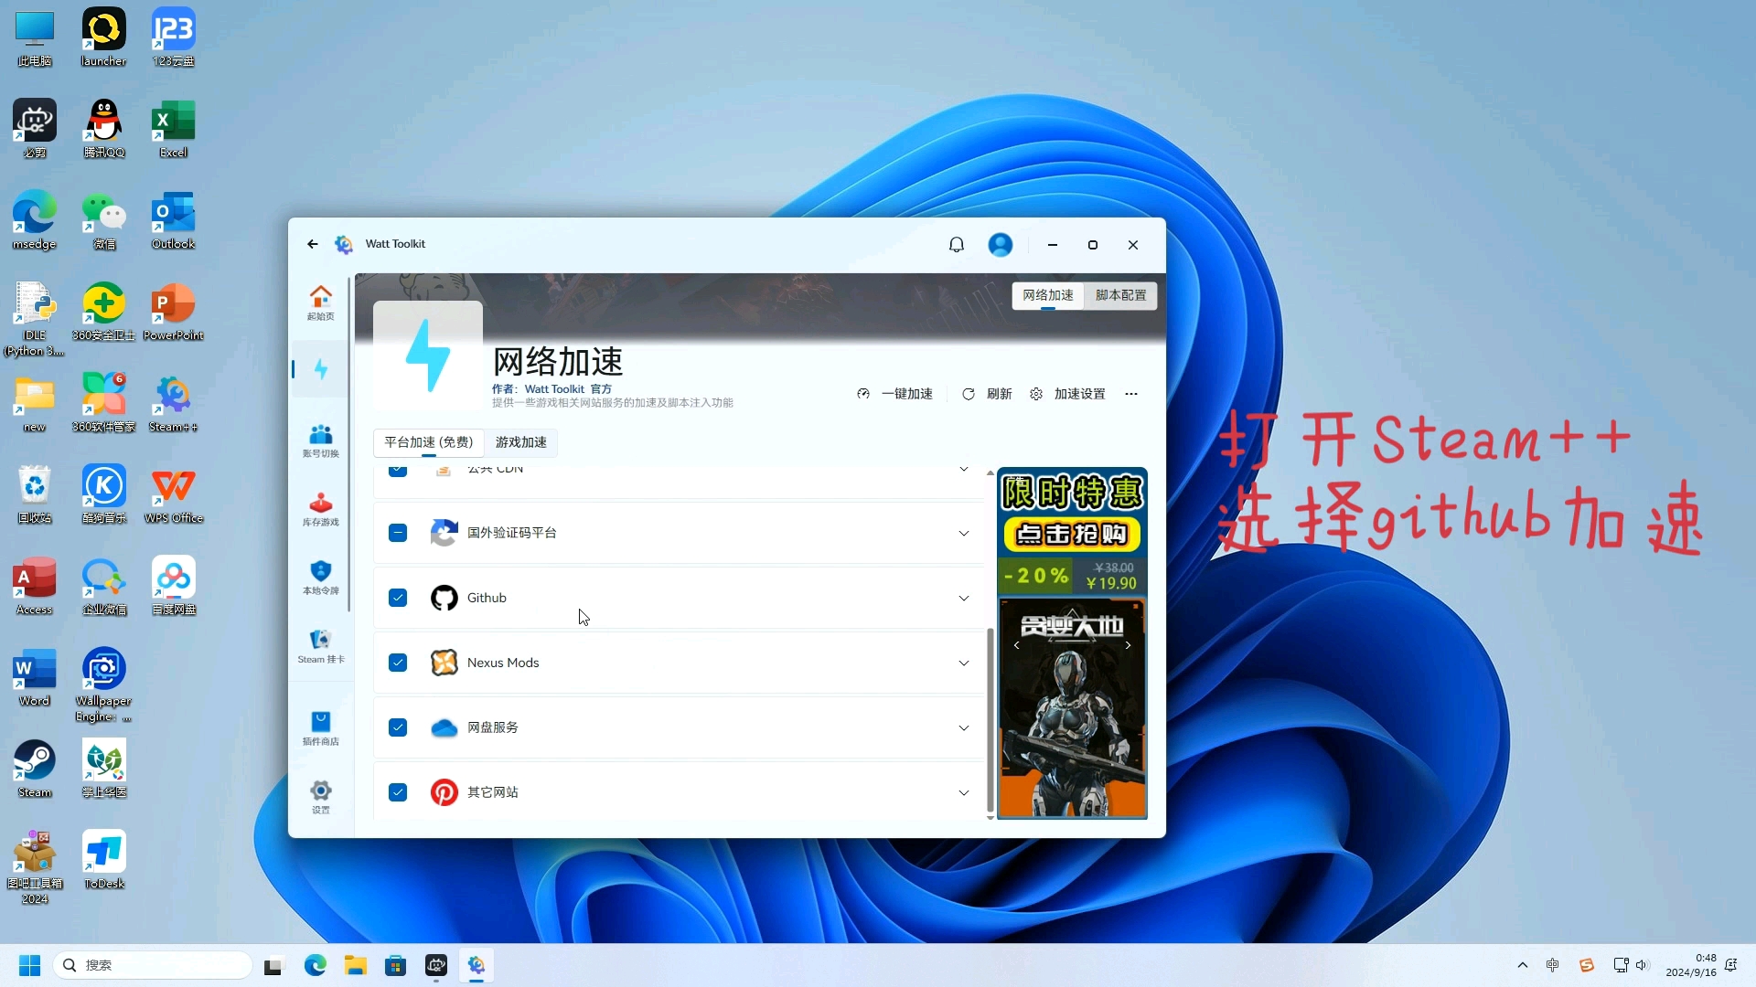Open the ToDesk desktop icon
1756x987 pixels.
[x=103, y=860]
